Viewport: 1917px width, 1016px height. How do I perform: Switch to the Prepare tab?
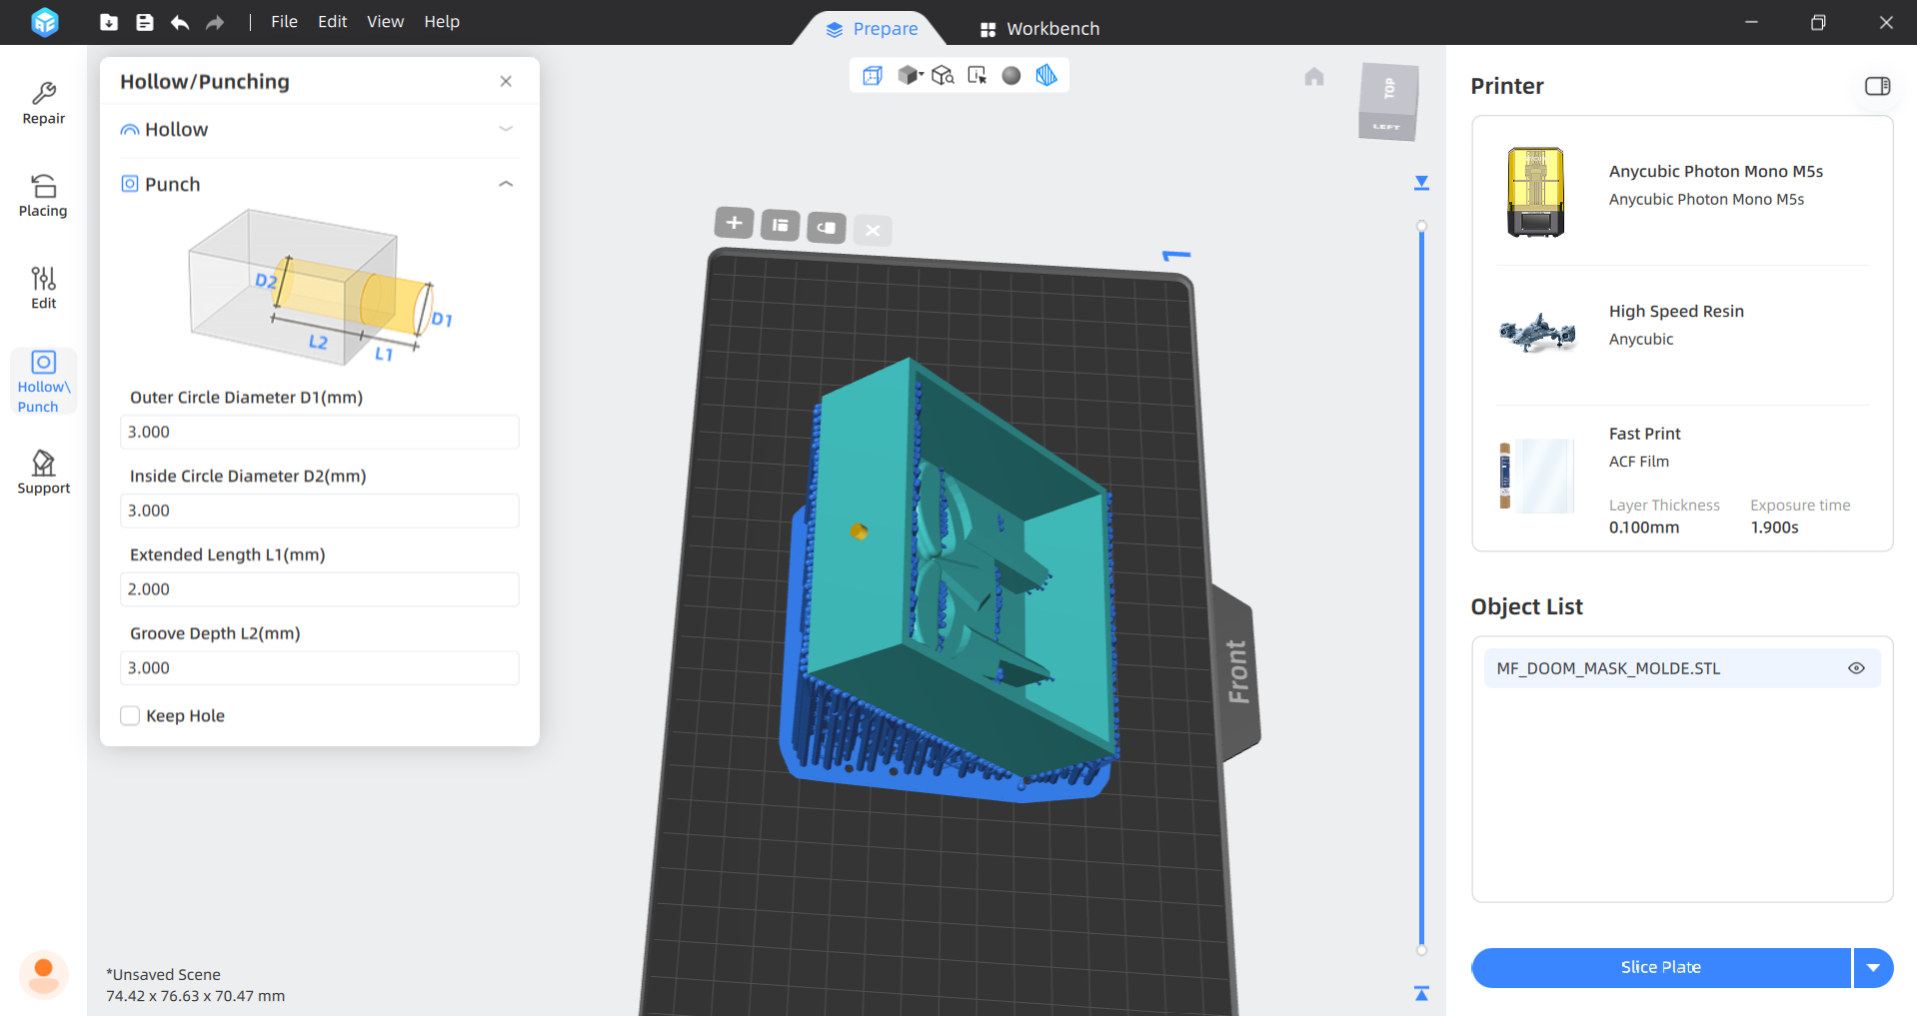click(x=872, y=29)
